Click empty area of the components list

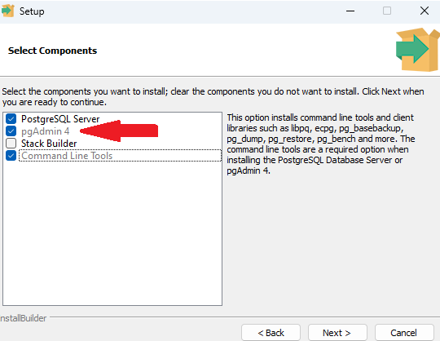pyautogui.click(x=112, y=233)
